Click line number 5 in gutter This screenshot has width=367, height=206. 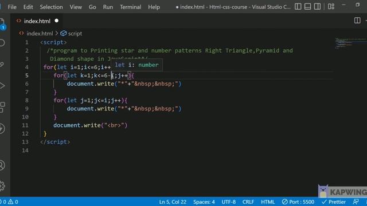pyautogui.click(x=26, y=76)
